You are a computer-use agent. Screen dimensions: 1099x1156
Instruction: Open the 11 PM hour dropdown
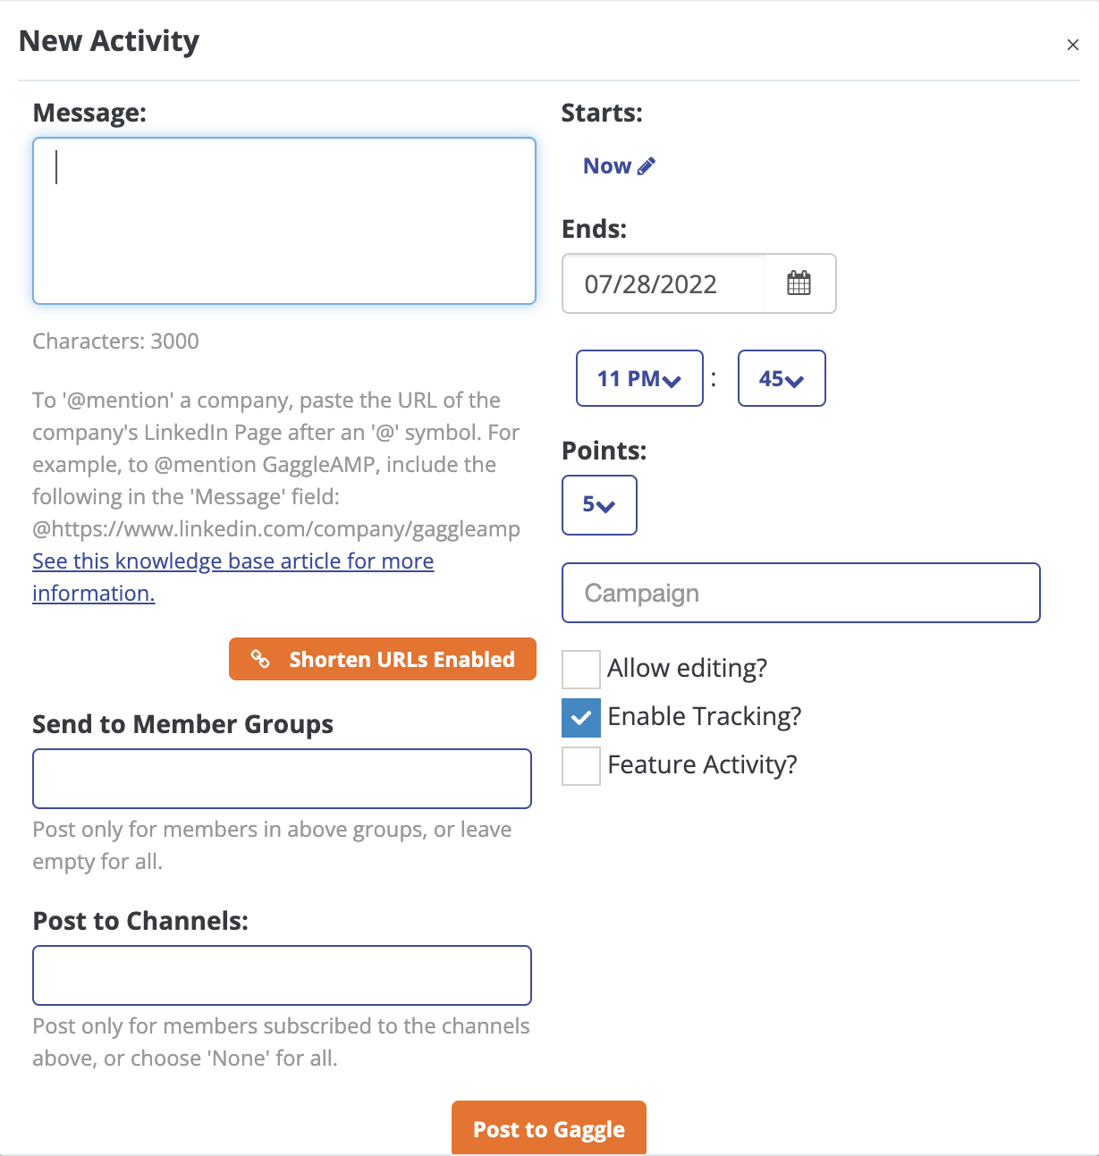[x=639, y=378]
